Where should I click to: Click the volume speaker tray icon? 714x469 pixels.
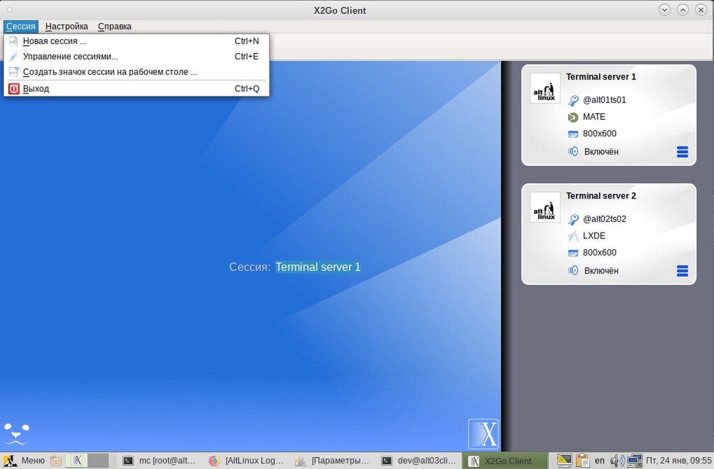pos(617,461)
